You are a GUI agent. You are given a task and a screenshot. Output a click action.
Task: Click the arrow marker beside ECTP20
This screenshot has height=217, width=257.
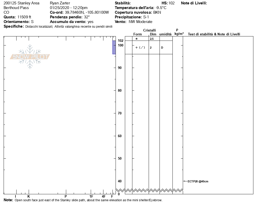coord(185,181)
